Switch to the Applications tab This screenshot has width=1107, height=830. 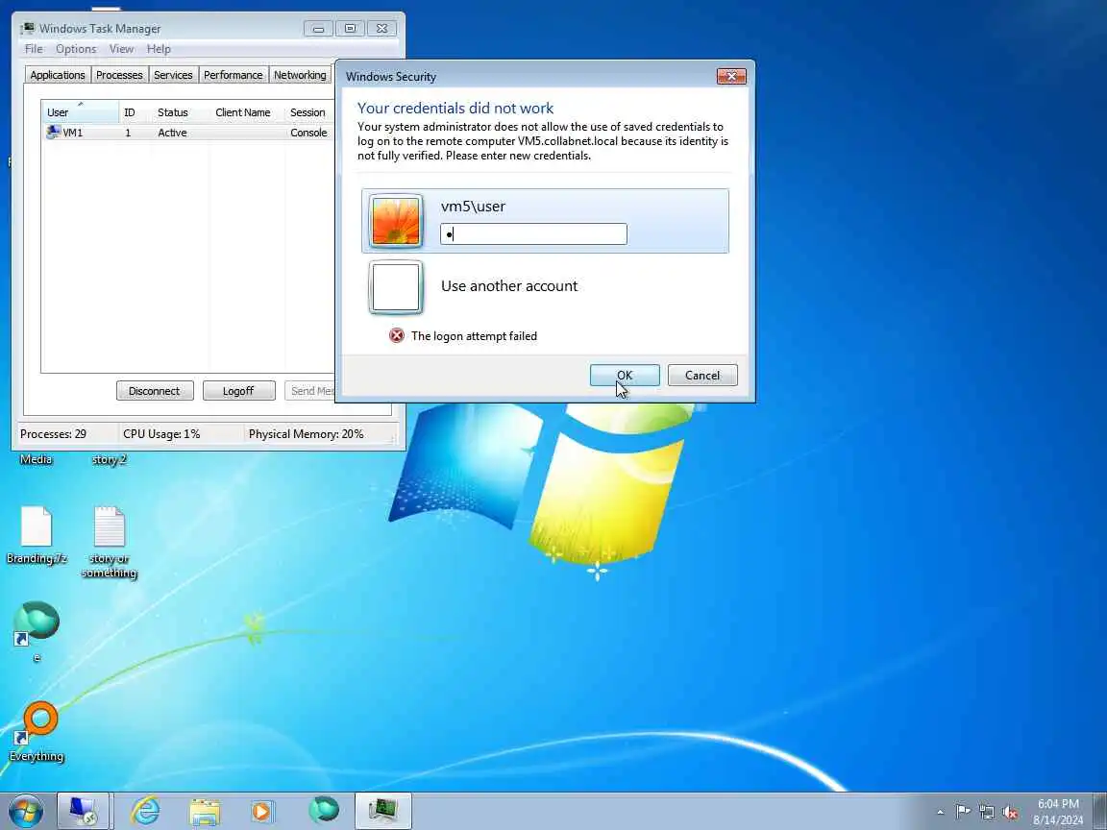58,75
